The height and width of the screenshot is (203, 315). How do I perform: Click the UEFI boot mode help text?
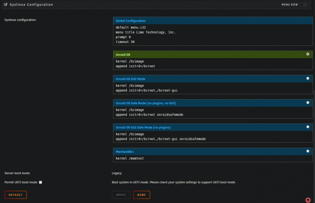174,182
